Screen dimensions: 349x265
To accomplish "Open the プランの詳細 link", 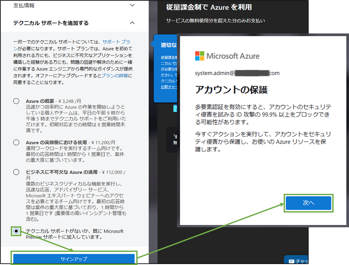I will 115,75.
